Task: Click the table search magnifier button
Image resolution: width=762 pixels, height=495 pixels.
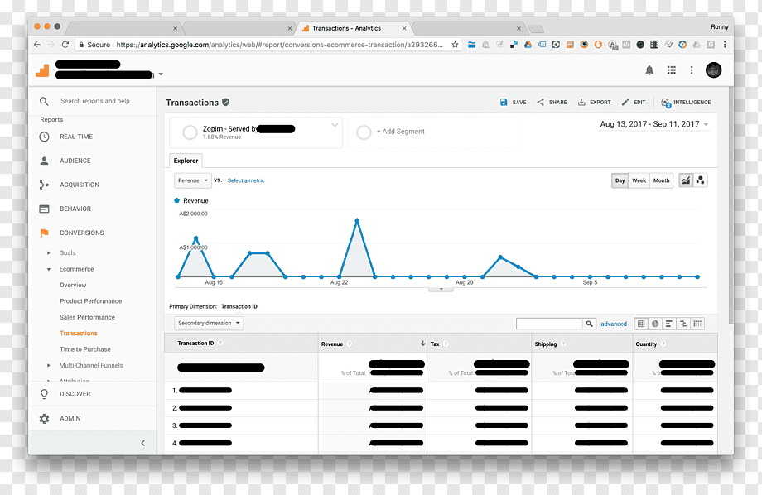Action: [x=589, y=324]
